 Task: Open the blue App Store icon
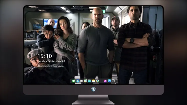109,81
